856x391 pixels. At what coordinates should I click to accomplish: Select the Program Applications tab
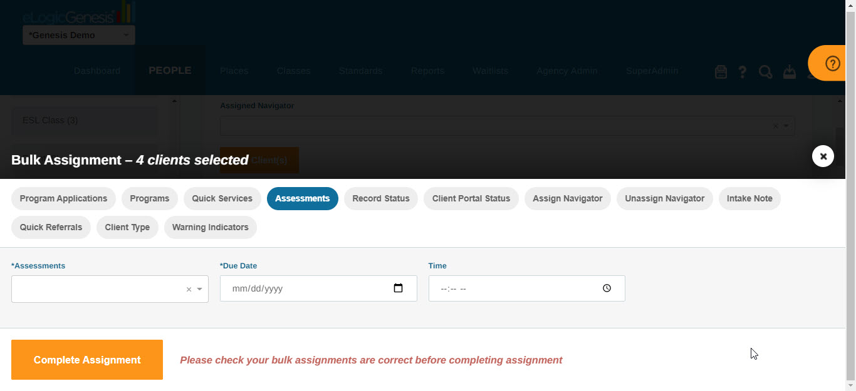coord(63,198)
